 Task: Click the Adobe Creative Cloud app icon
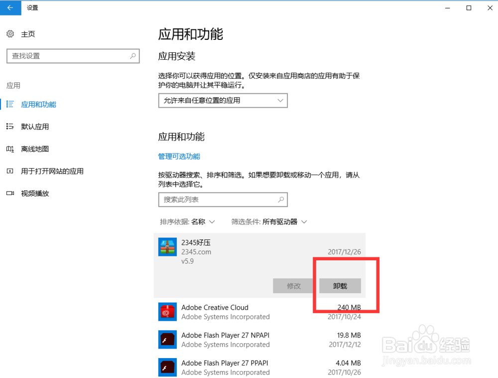coord(167,312)
